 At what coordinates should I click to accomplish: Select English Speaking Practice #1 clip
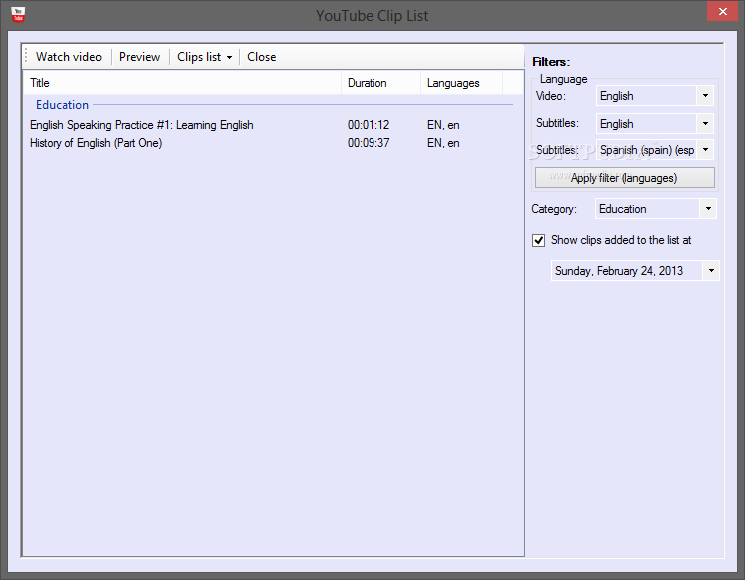point(142,125)
